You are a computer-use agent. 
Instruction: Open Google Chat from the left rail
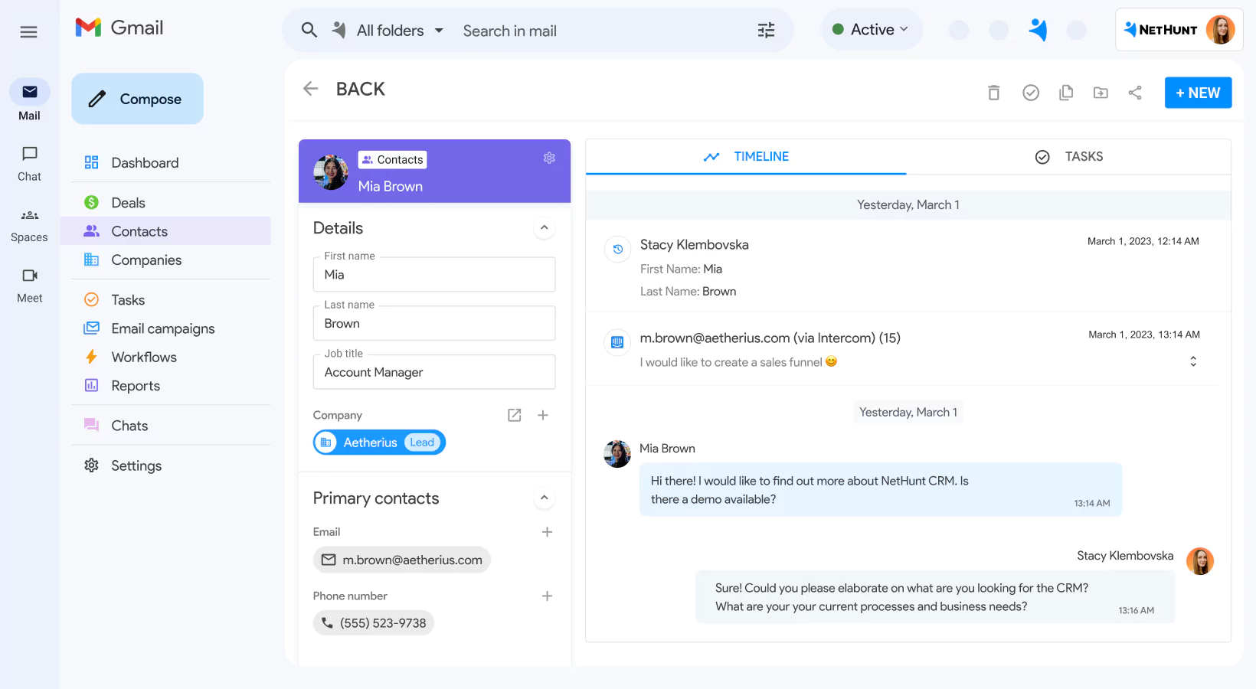tap(28, 162)
